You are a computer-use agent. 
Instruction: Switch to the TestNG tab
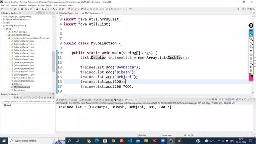coord(119,100)
